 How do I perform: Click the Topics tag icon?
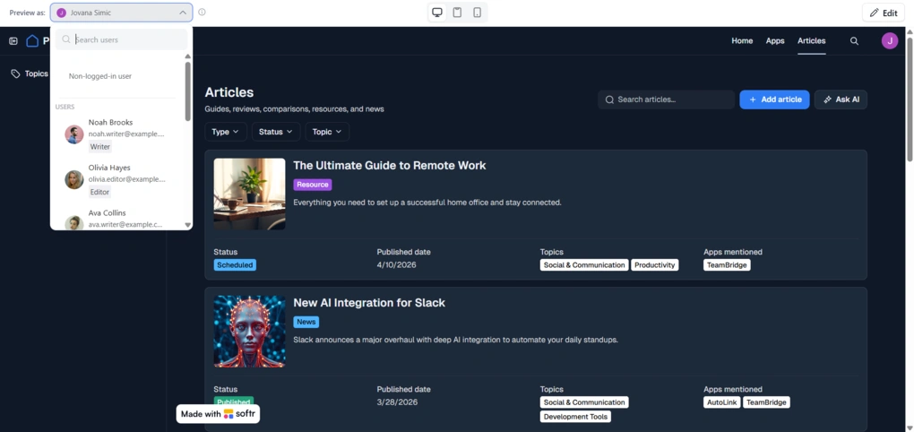coord(16,74)
